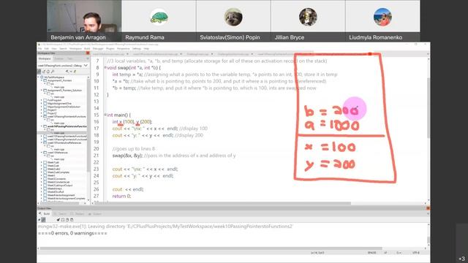
Task: Click the Ln/Col position in status bar
Action: click(317, 253)
